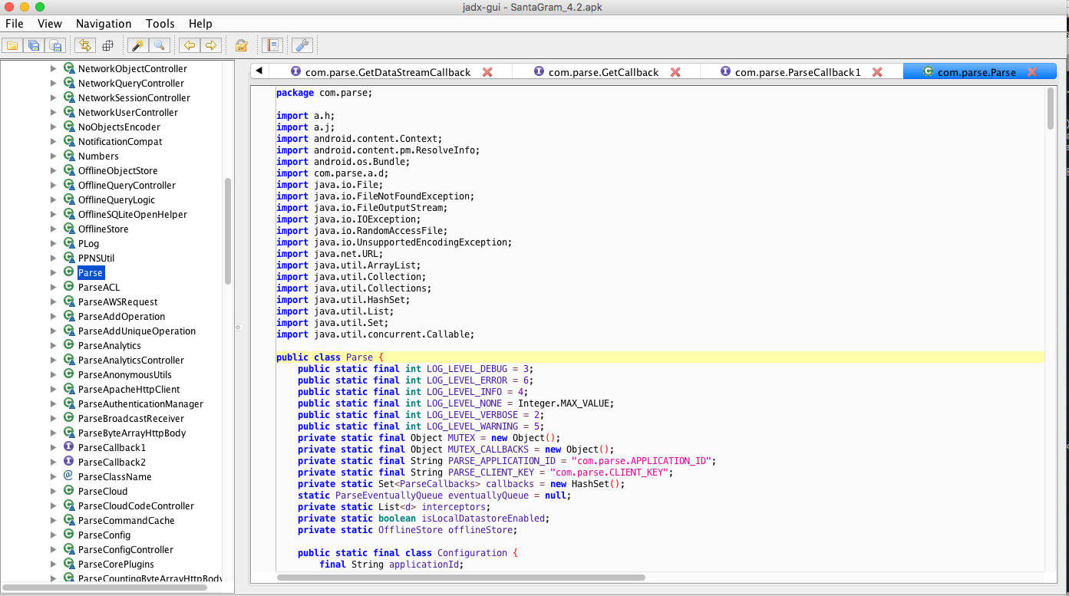Click the class tree vertical scrollbar
Viewport: 1069px width, 596px height.
point(227,231)
